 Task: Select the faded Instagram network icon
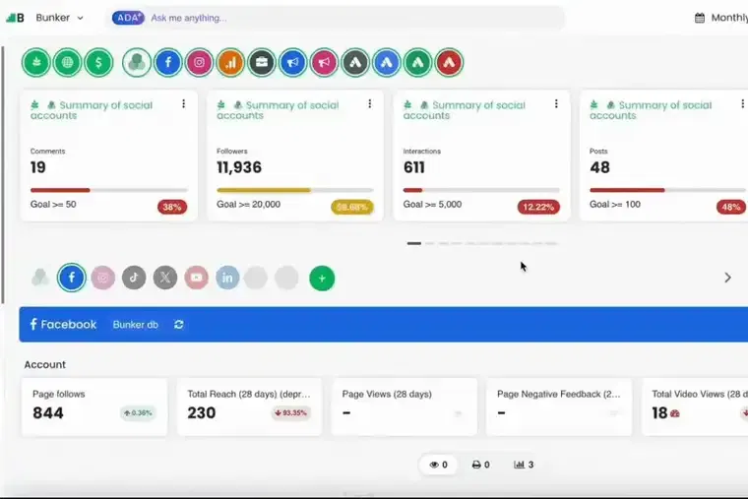pyautogui.click(x=103, y=278)
